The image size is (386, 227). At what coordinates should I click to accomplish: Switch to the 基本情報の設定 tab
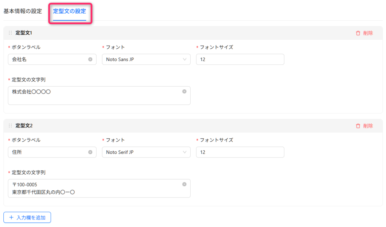pyautogui.click(x=23, y=11)
